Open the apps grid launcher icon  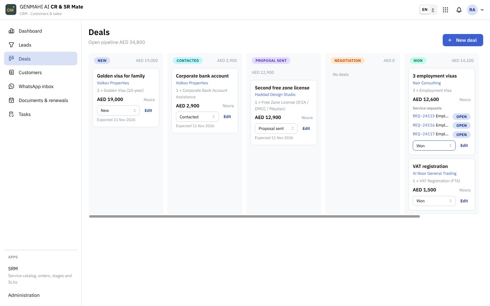[x=445, y=10]
